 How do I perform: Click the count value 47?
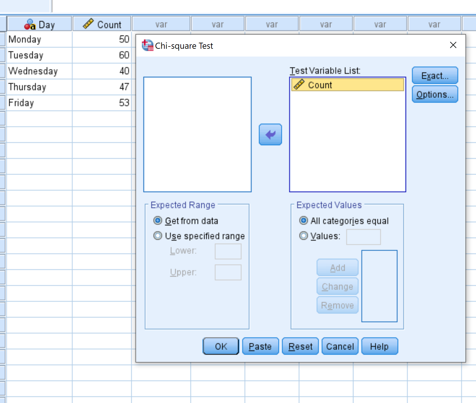point(102,87)
